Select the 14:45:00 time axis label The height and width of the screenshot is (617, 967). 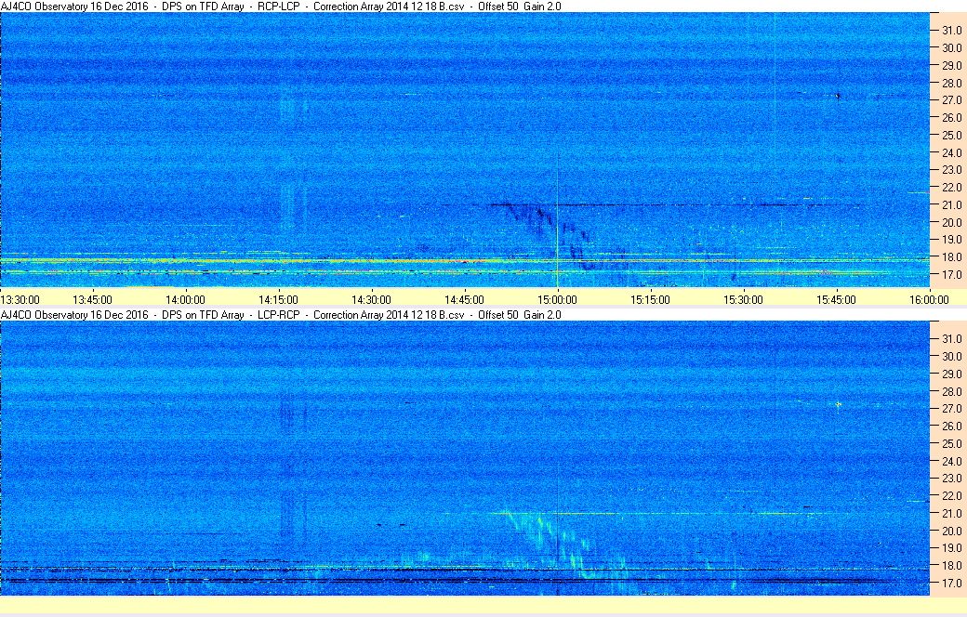[464, 299]
